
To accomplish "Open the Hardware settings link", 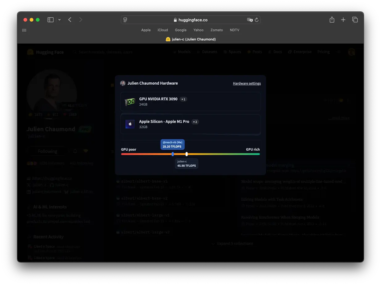I will [x=247, y=83].
